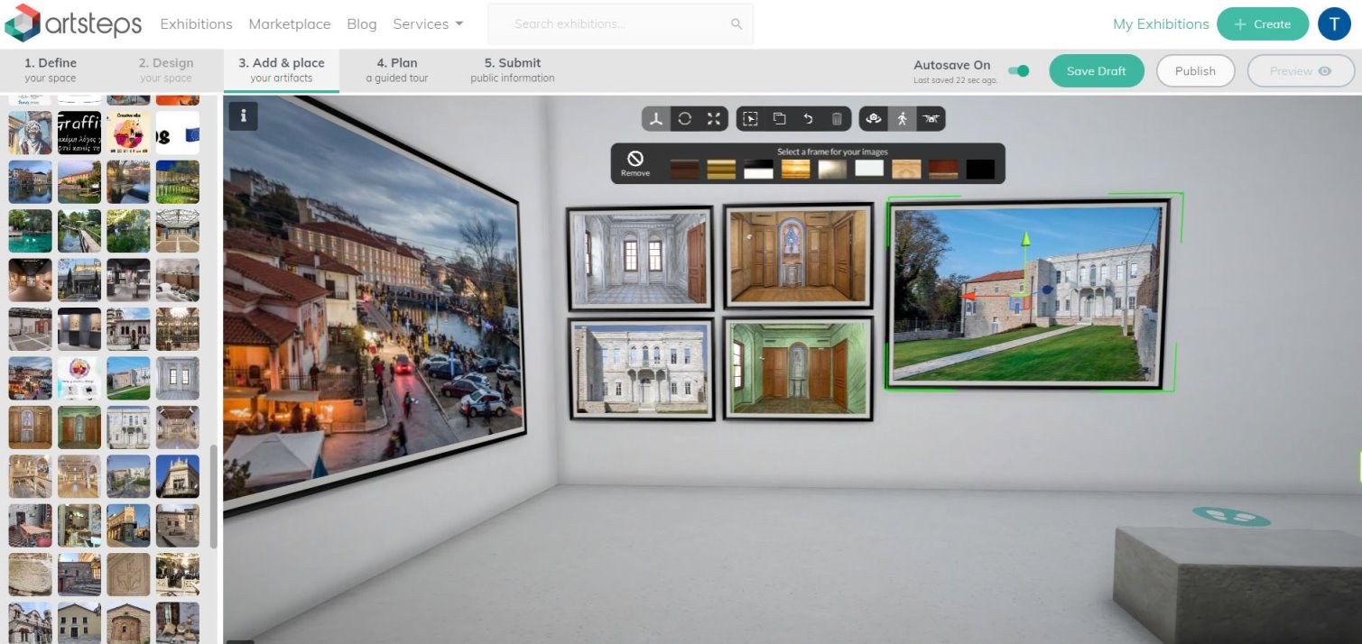This screenshot has height=644, width=1362.
Task: Click the undo arrow icon
Action: (x=808, y=118)
